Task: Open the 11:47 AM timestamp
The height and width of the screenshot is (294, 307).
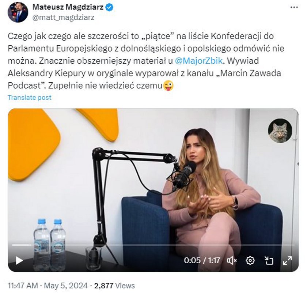Action: [23, 286]
